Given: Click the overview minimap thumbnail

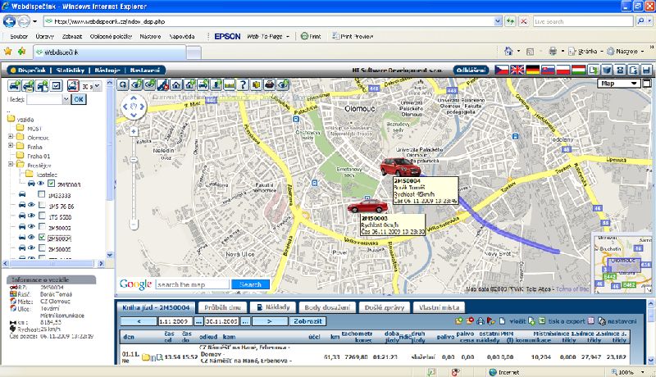Looking at the screenshot, I should point(622,263).
